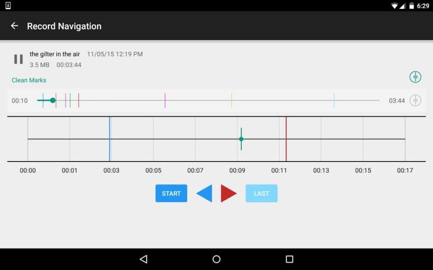
Task: Tap the gray waveform icon beside 03:44
Action: point(415,100)
